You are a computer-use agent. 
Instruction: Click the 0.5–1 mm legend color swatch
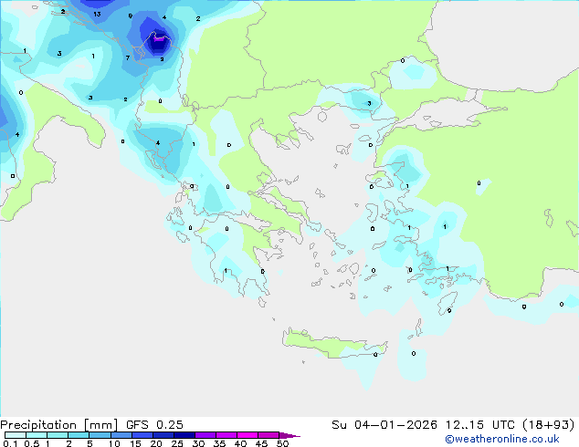click(37, 435)
